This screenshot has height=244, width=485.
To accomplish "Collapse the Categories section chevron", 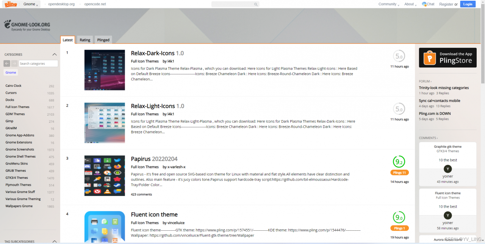I will pyautogui.click(x=55, y=55).
